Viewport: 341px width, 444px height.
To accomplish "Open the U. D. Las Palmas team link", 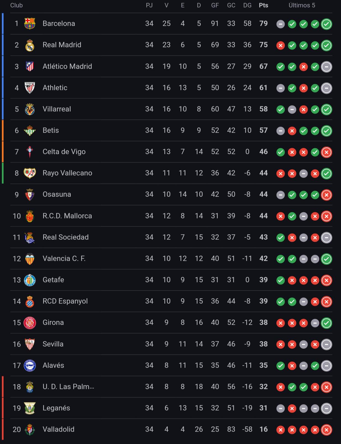I will (x=68, y=387).
